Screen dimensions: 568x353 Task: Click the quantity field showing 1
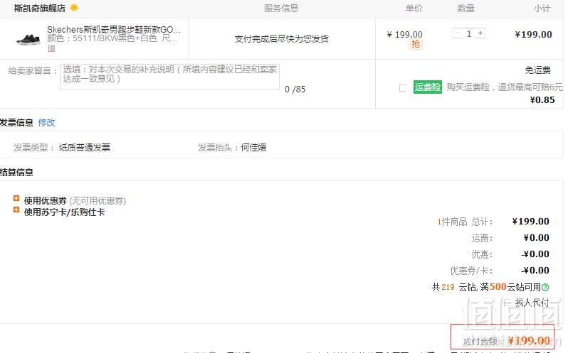469,33
